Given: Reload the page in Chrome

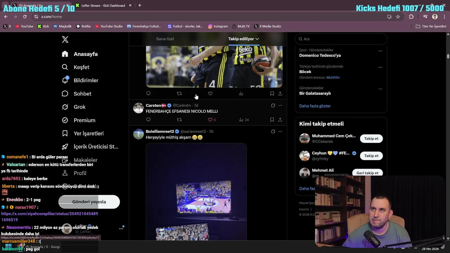Looking at the screenshot, I should coord(25,17).
